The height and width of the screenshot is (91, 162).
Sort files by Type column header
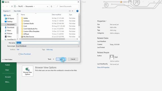71,15
